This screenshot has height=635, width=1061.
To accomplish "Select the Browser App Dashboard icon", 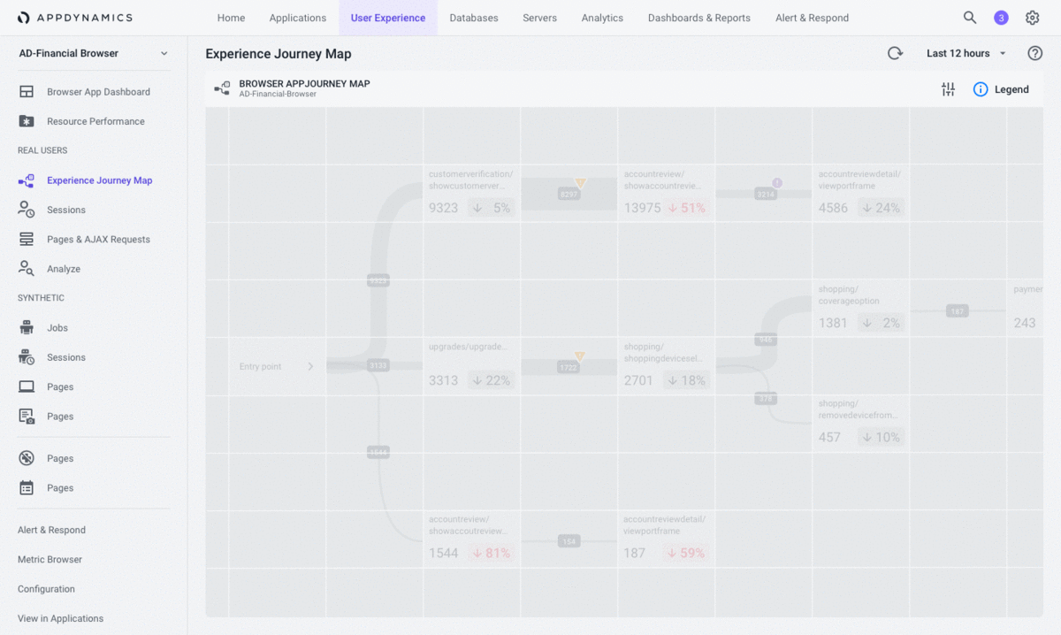I will (28, 91).
